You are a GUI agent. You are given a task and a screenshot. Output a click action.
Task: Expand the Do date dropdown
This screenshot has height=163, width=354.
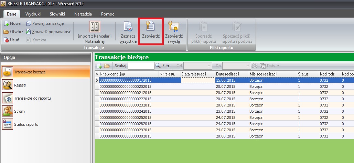tap(248, 65)
